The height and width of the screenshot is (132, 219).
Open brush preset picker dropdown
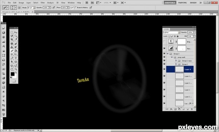coord(15,8)
